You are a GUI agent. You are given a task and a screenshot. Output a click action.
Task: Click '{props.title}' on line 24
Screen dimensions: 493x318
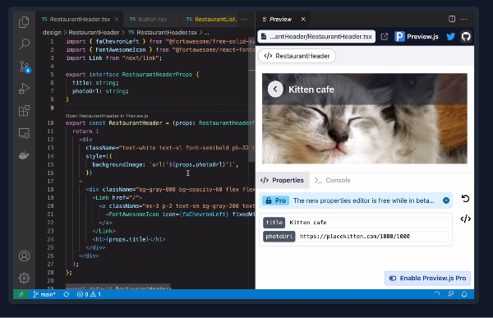click(x=127, y=239)
